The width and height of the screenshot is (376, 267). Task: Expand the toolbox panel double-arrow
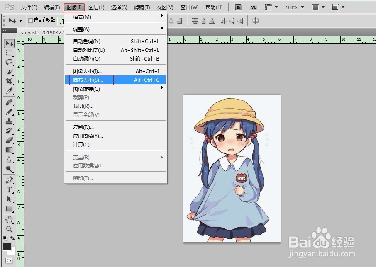pos(4,30)
